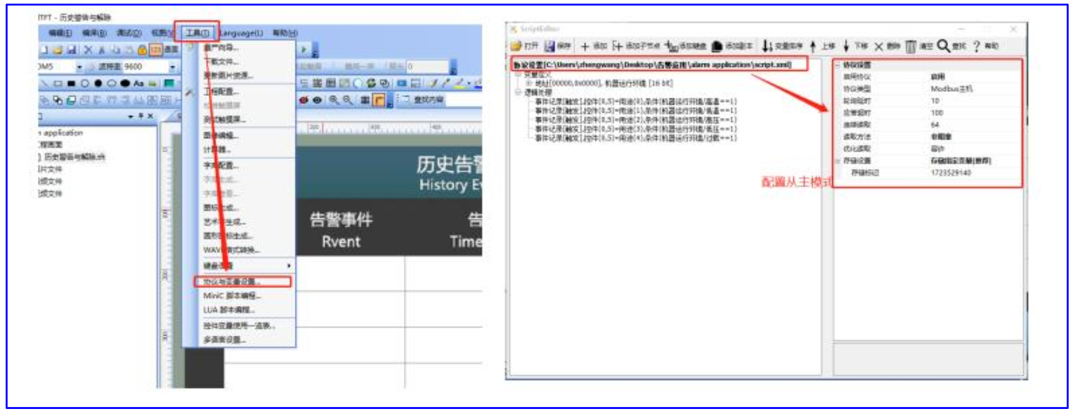Image resolution: width=1074 pixels, height=412 pixels.
Task: Click the variable sort arrows icon
Action: click(767, 46)
